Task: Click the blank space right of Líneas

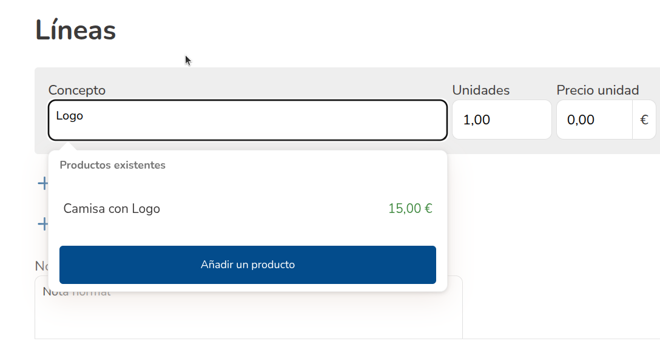Action: point(364,30)
